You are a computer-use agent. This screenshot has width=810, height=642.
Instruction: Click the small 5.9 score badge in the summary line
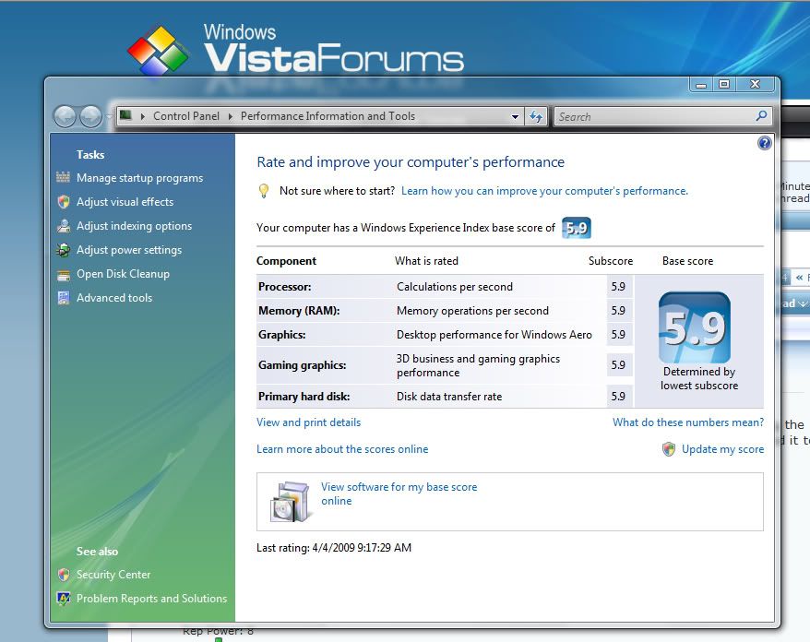coord(576,228)
